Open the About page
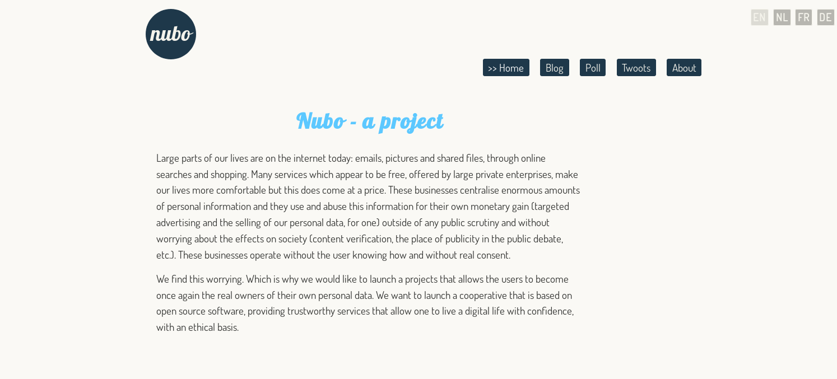Image resolution: width=837 pixels, height=379 pixels. point(684,68)
